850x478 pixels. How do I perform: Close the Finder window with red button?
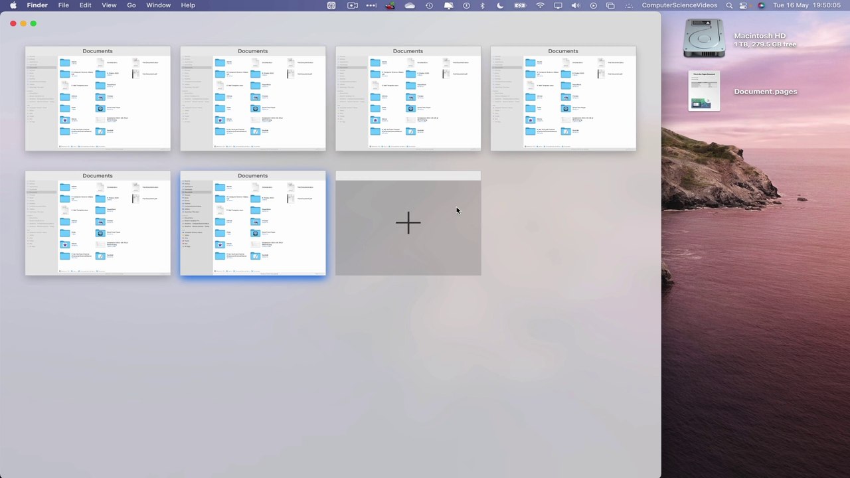coord(13,23)
